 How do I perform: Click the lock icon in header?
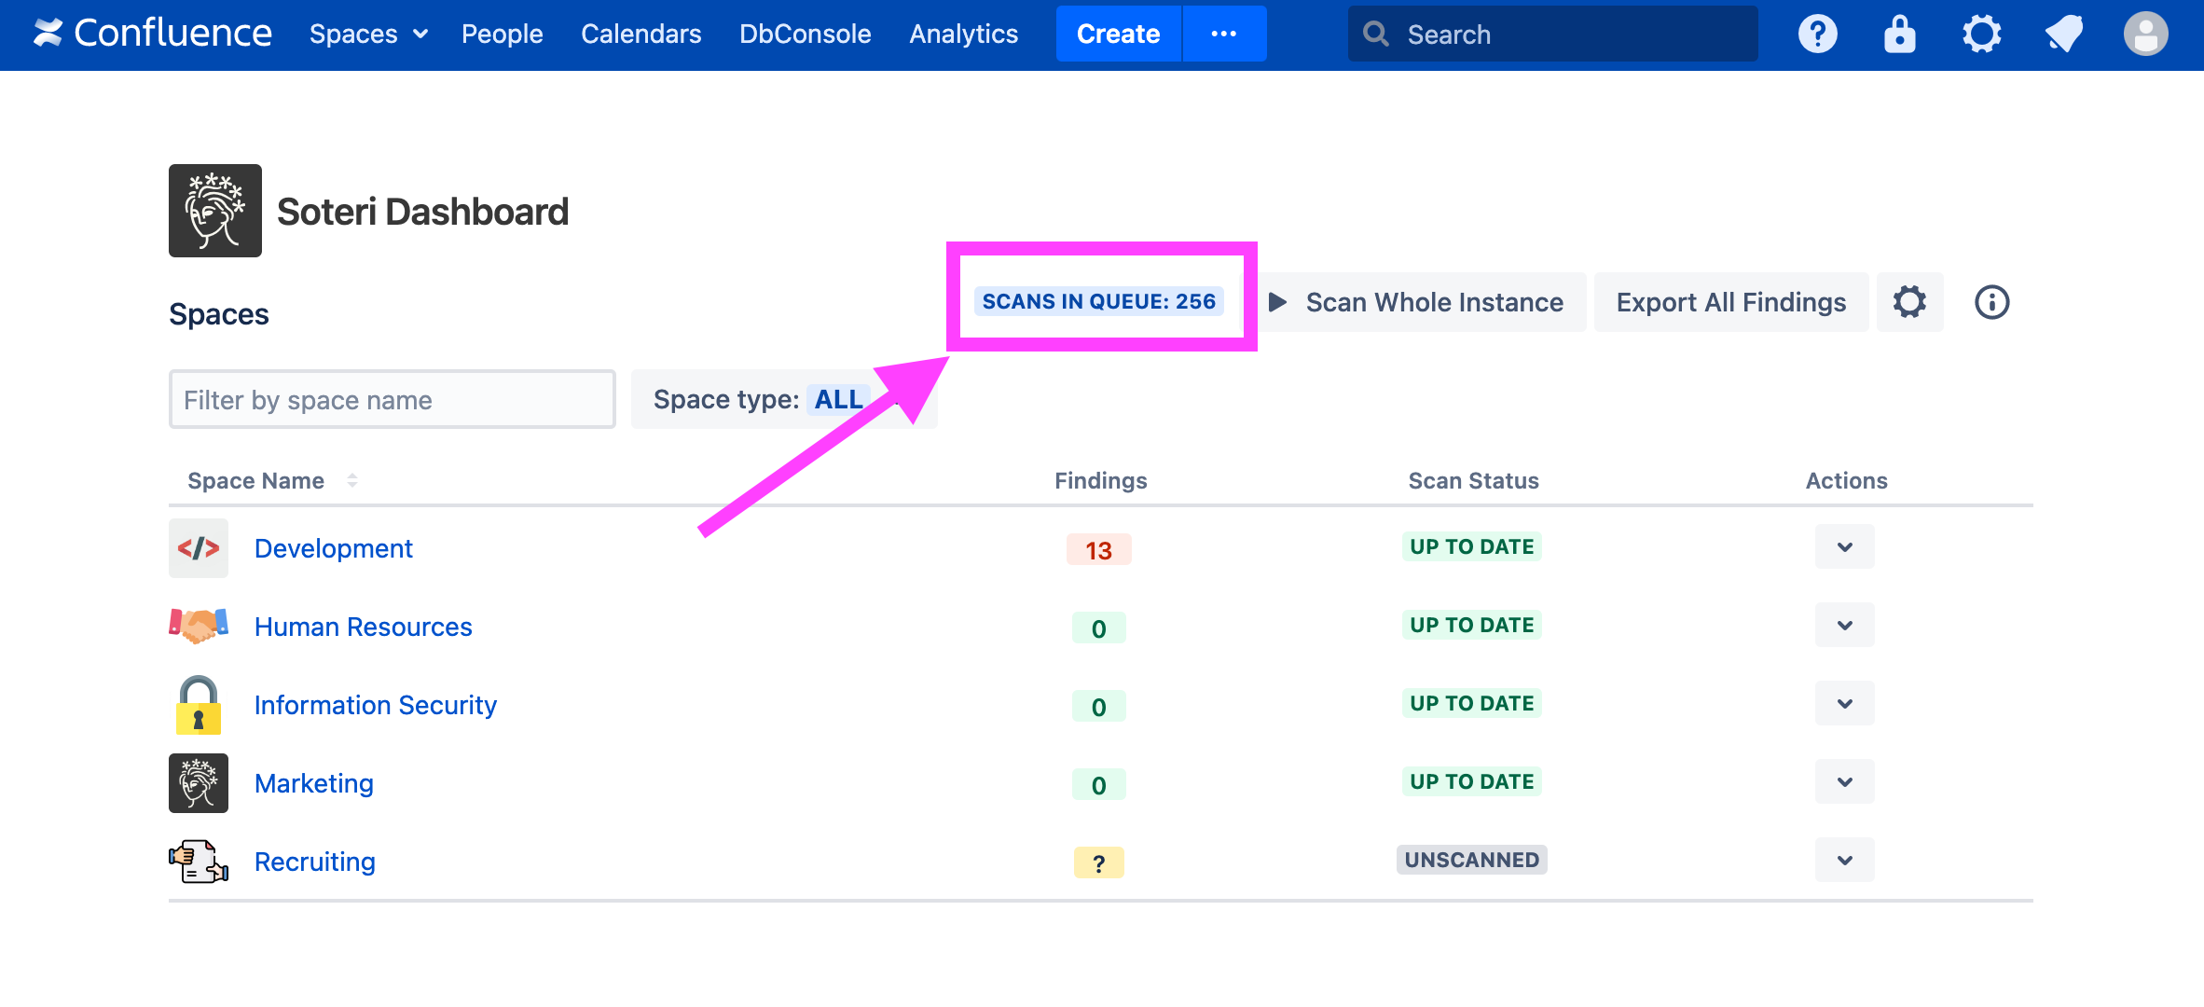(x=1899, y=34)
